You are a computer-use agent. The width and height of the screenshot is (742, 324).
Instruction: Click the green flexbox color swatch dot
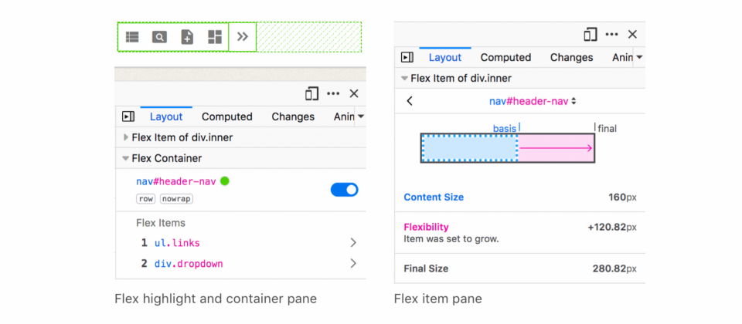pyautogui.click(x=225, y=181)
